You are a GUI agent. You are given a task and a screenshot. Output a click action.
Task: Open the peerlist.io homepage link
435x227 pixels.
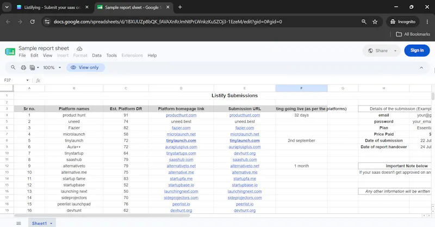pyautogui.click(x=181, y=204)
